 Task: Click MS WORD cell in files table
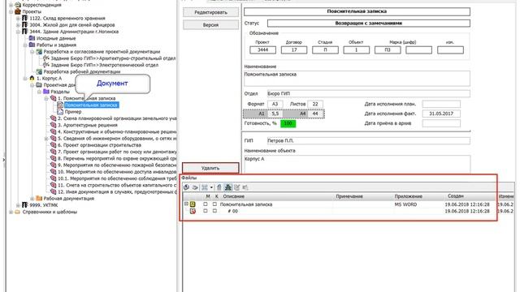point(405,204)
